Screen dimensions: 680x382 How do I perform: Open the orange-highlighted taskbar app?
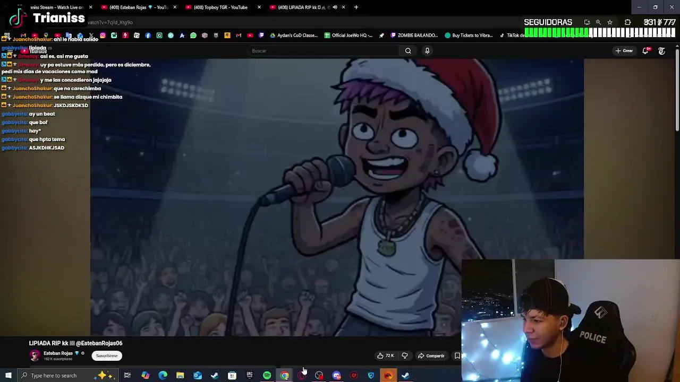(388, 376)
